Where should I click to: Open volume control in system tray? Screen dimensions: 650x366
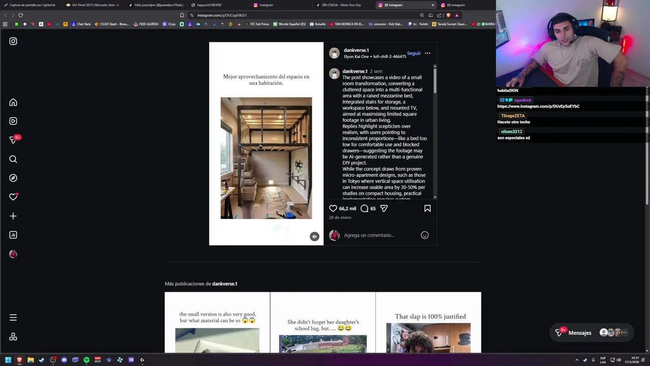tap(619, 360)
